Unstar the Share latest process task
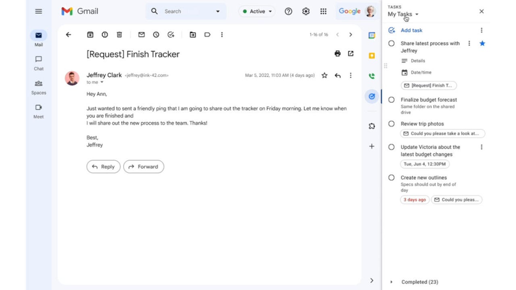This screenshot has height=290, width=516. point(482,43)
